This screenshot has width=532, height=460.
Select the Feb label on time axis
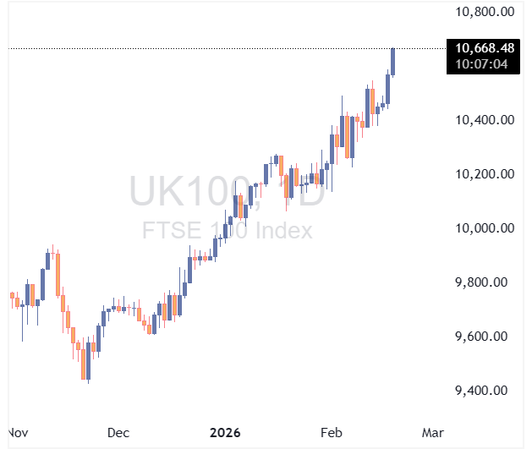point(331,433)
